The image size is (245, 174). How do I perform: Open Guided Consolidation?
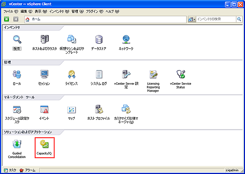click(17, 144)
